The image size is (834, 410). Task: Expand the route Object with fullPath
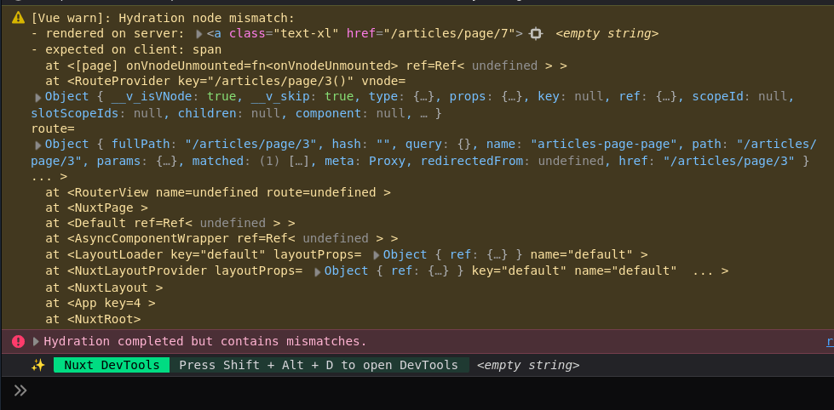pyautogui.click(x=37, y=145)
